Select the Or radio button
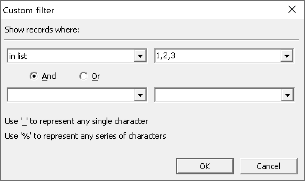The image size is (305, 181). [x=83, y=76]
